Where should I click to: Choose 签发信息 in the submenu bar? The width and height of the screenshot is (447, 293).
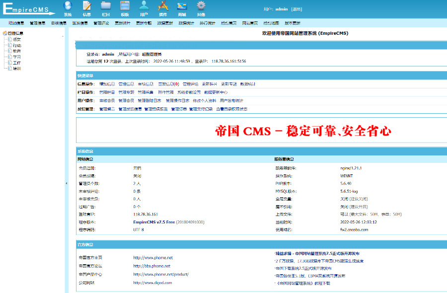[x=80, y=23]
